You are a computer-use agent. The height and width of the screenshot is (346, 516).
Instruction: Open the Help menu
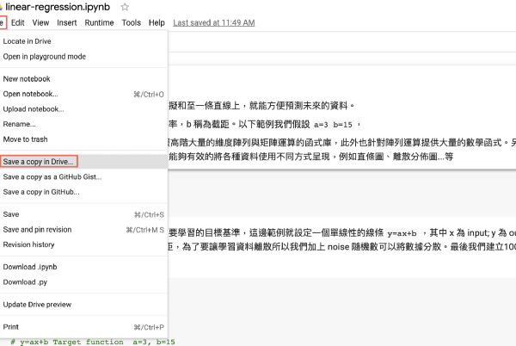(x=157, y=22)
